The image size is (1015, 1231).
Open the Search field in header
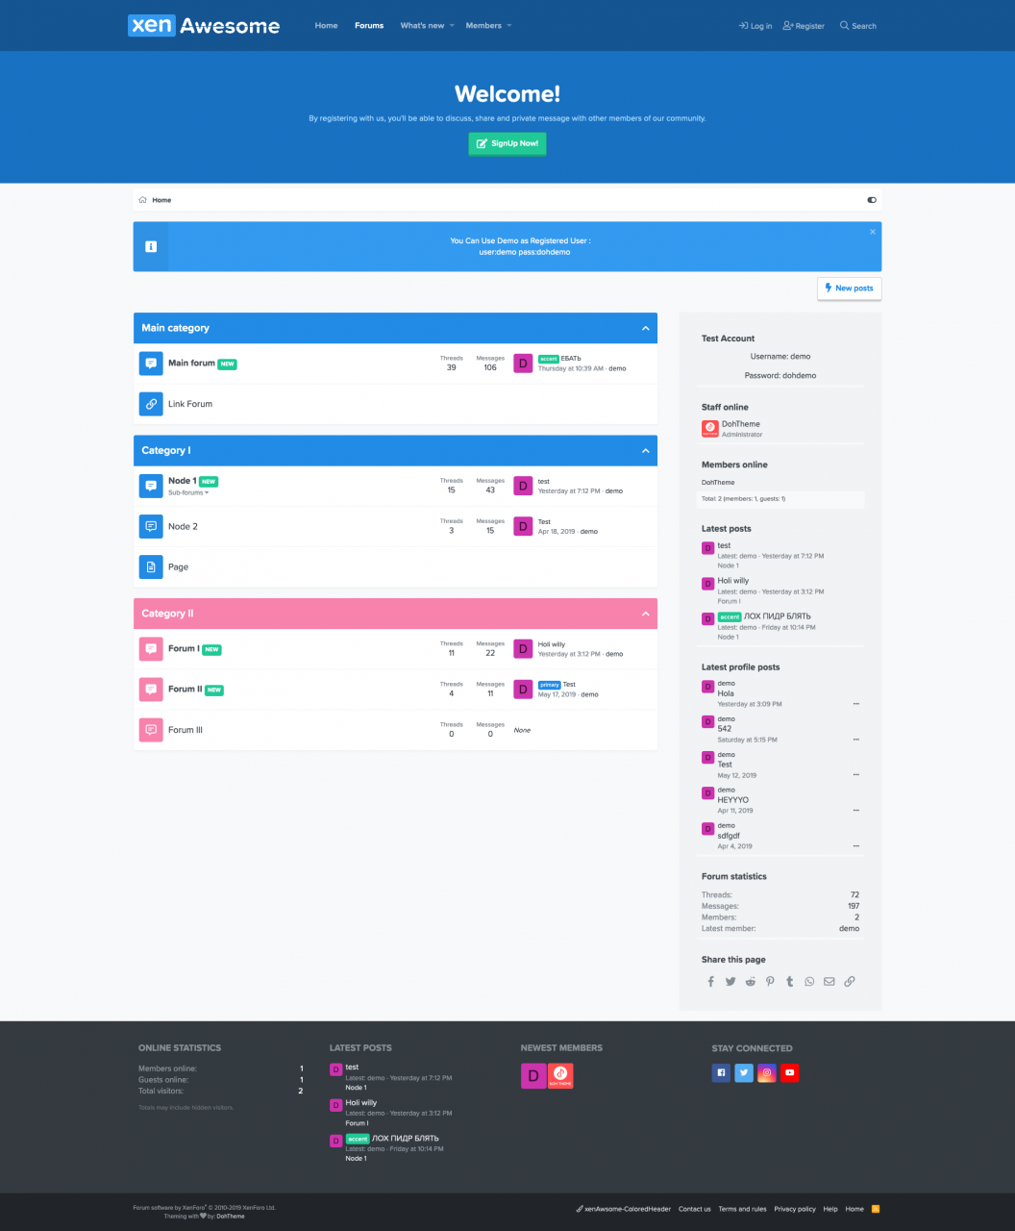coord(858,26)
